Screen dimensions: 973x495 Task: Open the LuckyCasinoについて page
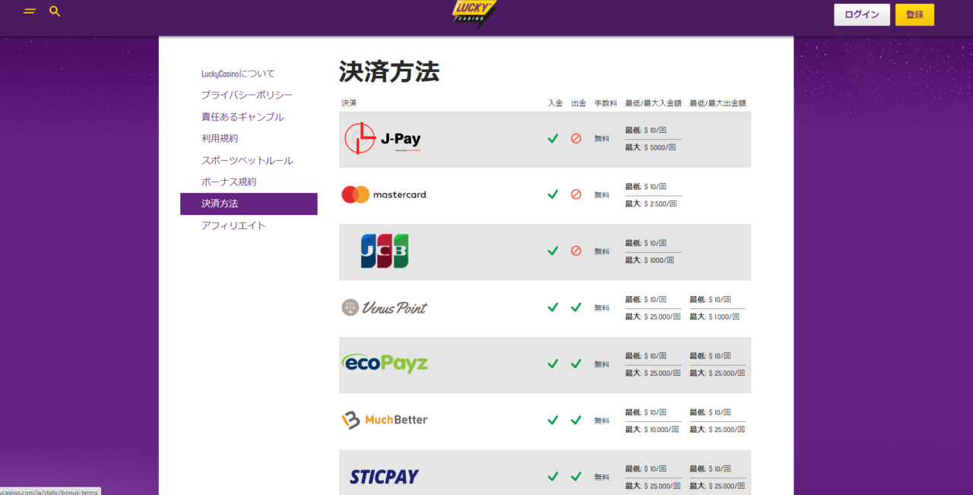point(238,74)
